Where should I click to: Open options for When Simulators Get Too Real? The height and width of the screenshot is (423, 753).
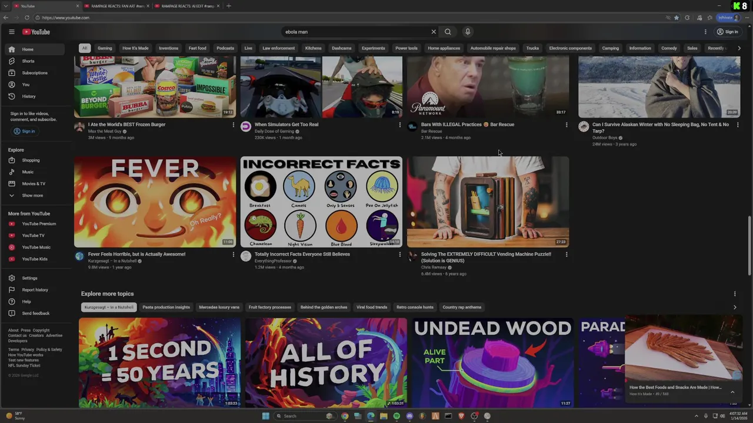tap(399, 125)
